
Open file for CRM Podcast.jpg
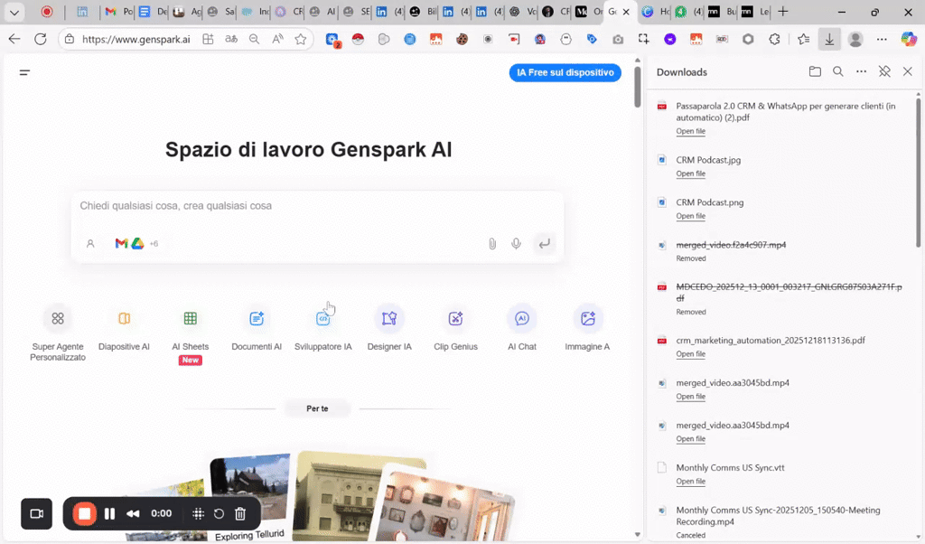[691, 174]
